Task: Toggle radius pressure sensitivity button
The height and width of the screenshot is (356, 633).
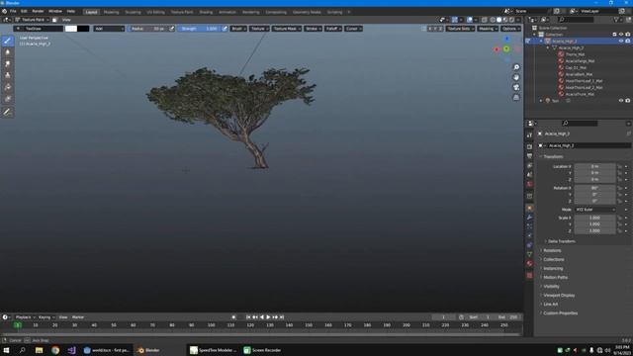Action: (171, 29)
